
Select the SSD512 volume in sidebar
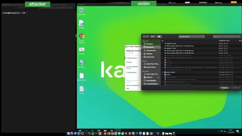[149, 77]
